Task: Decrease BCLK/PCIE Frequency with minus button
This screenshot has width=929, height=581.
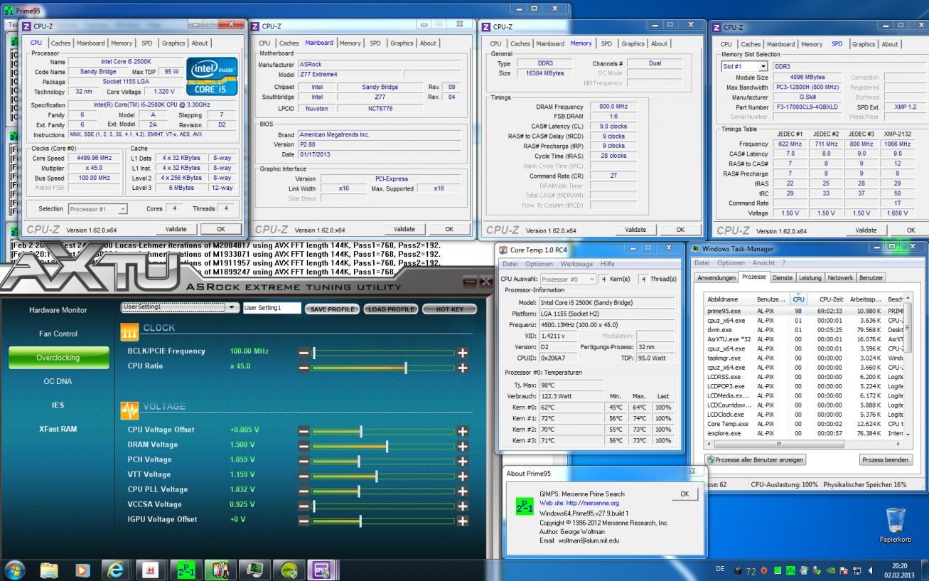Action: point(304,353)
